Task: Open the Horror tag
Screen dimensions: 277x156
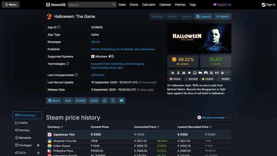Action: pos(175,79)
